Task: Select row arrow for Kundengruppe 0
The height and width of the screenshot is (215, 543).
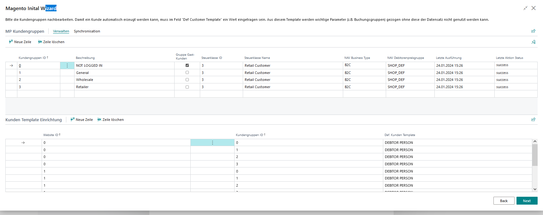Action: pyautogui.click(x=11, y=65)
